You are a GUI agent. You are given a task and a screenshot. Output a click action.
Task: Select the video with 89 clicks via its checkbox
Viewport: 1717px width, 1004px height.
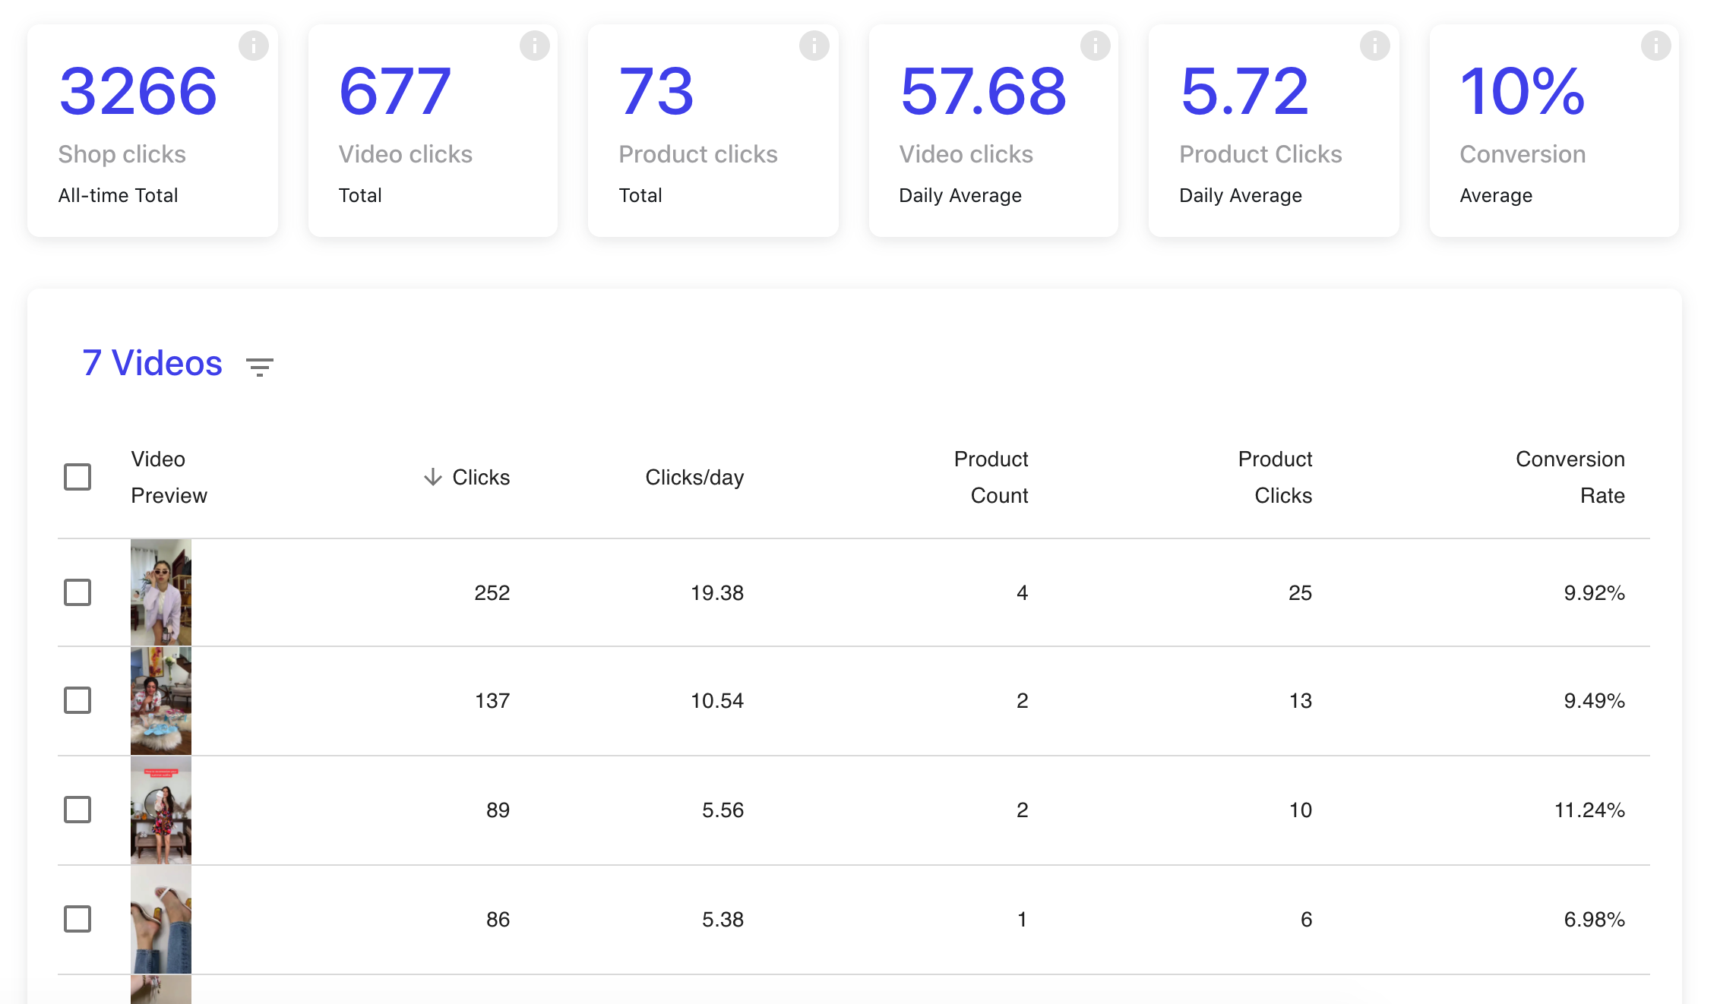pyautogui.click(x=77, y=810)
